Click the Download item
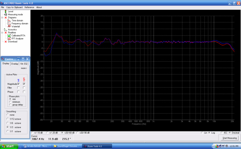This screenshot has height=149, width=241. [x=13, y=41]
